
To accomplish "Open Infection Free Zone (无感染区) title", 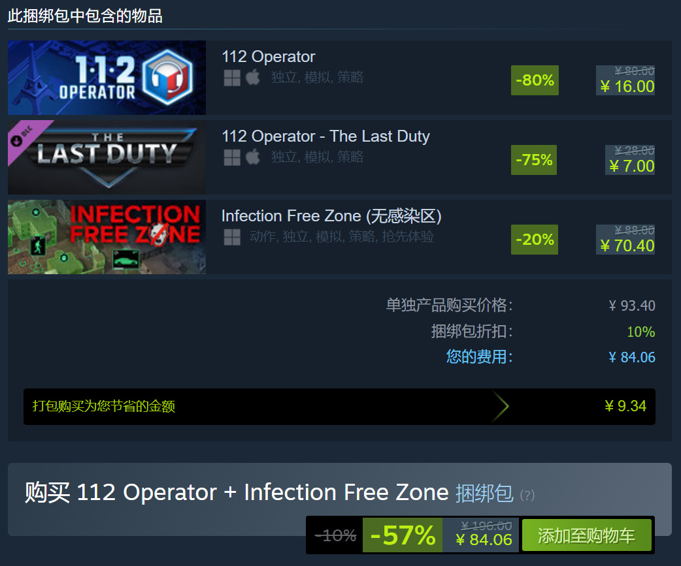I will click(331, 216).
